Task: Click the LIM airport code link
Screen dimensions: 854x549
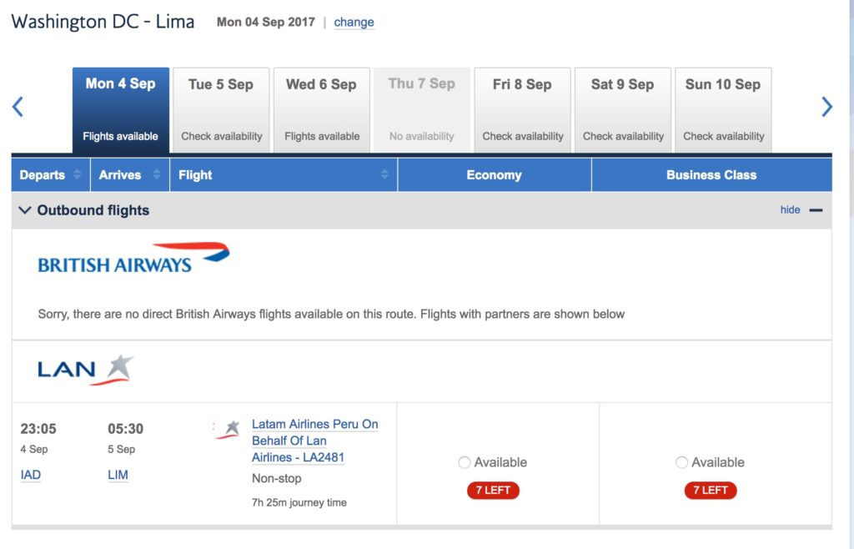Action: click(118, 476)
